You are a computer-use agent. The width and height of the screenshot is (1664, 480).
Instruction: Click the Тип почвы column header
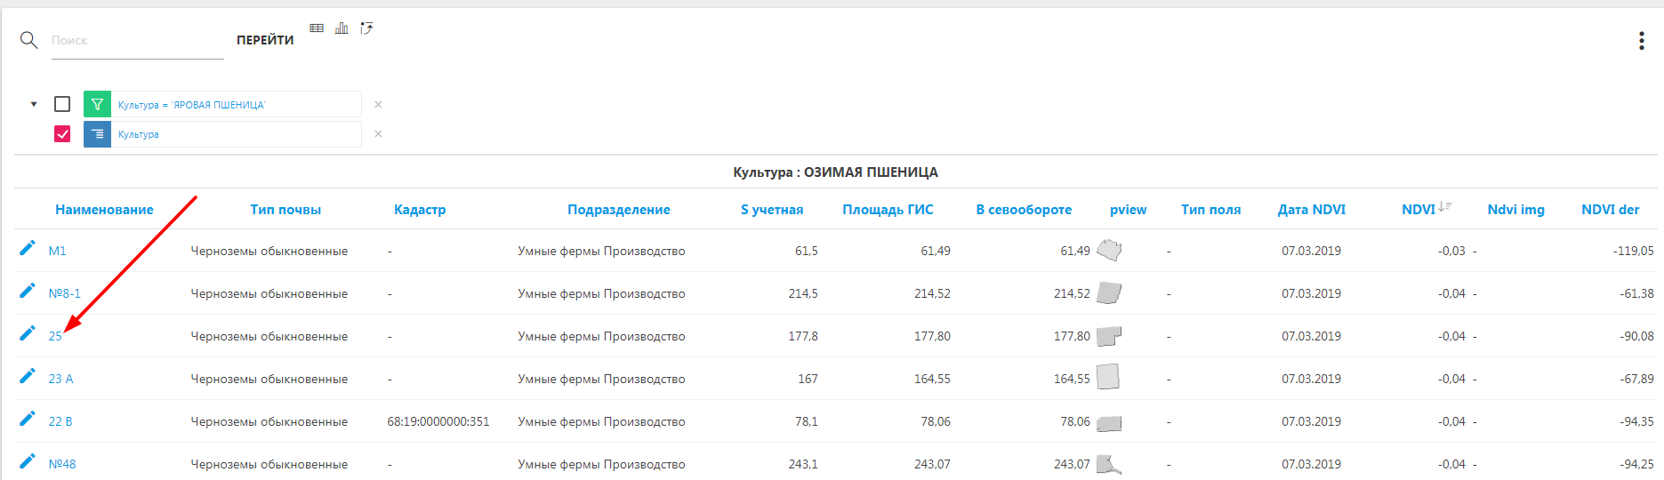[285, 210]
